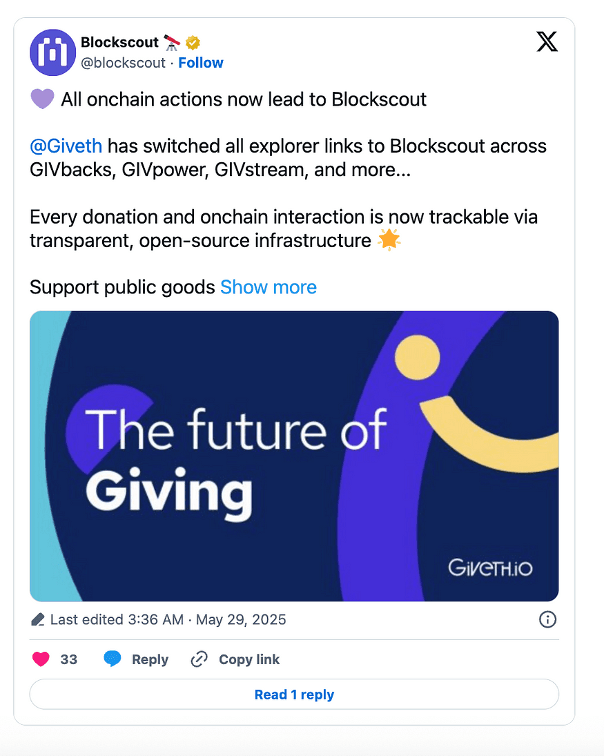Click the Read 1 reply button

click(294, 695)
